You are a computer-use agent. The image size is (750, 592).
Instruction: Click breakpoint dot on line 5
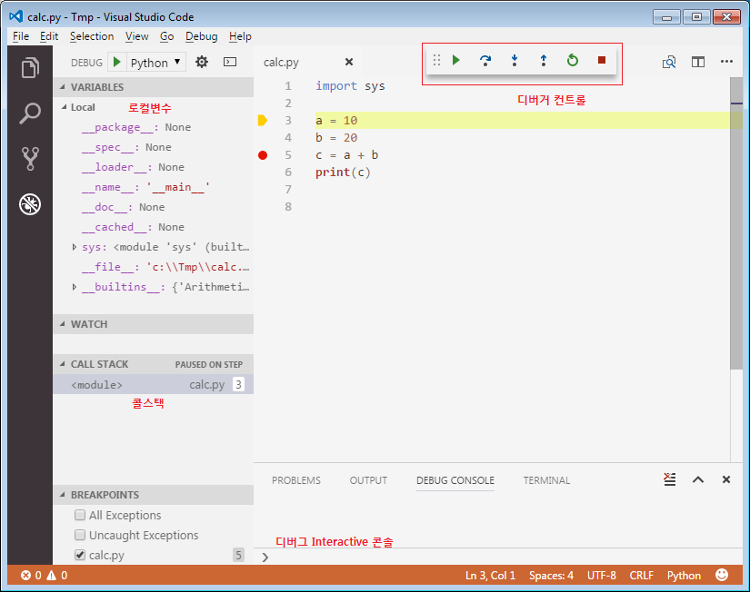(263, 155)
